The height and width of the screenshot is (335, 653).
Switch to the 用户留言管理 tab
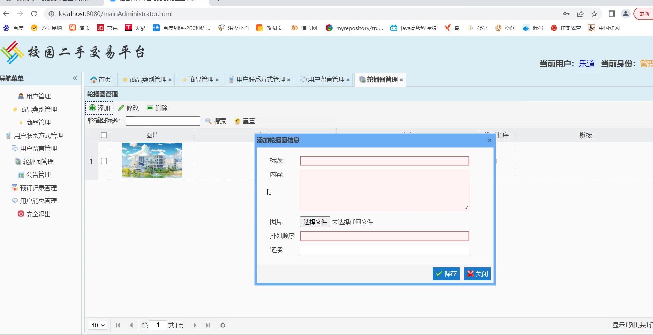click(x=326, y=80)
